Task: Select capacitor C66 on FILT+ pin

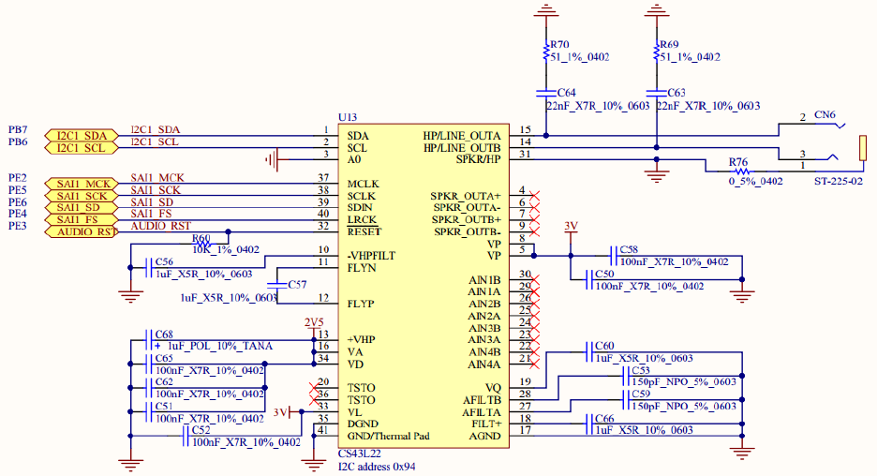Action: tap(590, 424)
